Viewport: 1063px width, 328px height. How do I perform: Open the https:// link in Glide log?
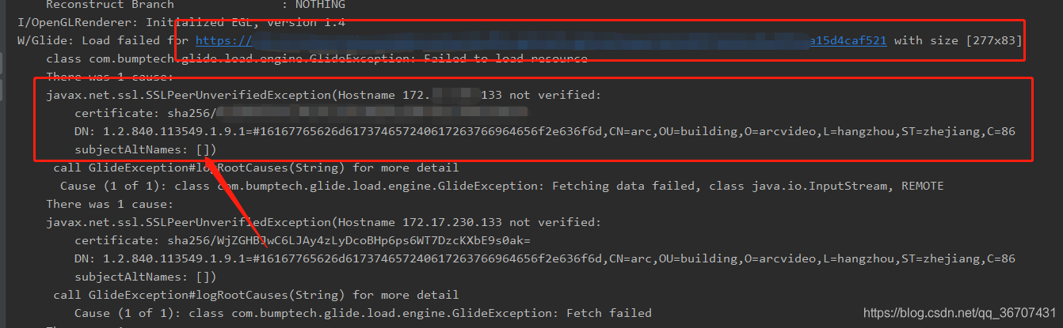224,40
